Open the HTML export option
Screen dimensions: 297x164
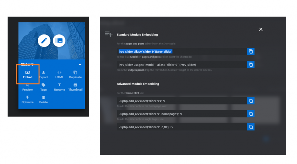[59, 74]
